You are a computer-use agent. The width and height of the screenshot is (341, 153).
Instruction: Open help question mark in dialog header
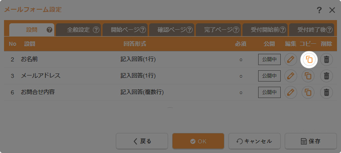[319, 10]
